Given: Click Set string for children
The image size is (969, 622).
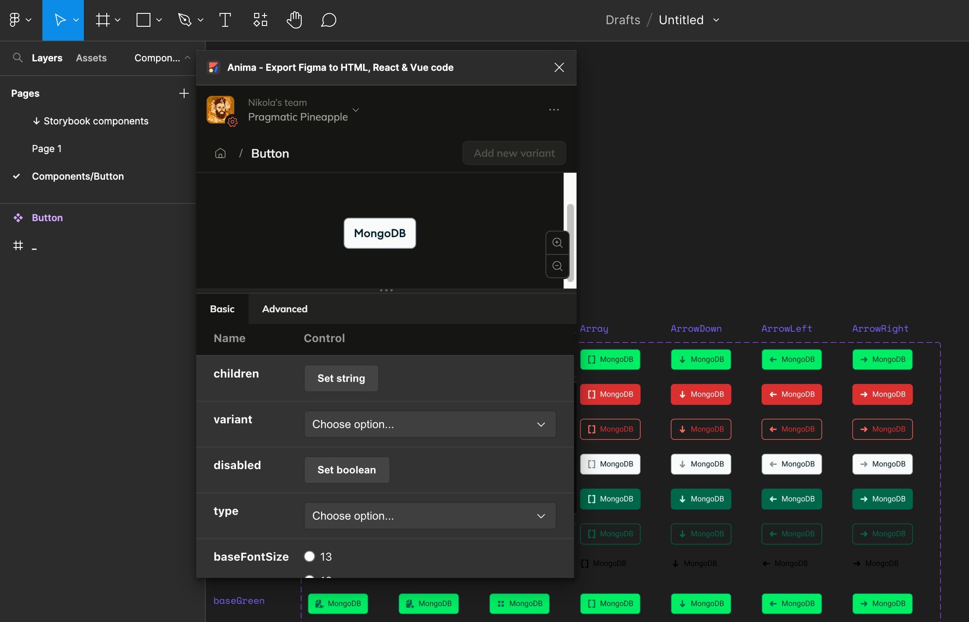Looking at the screenshot, I should coord(341,378).
